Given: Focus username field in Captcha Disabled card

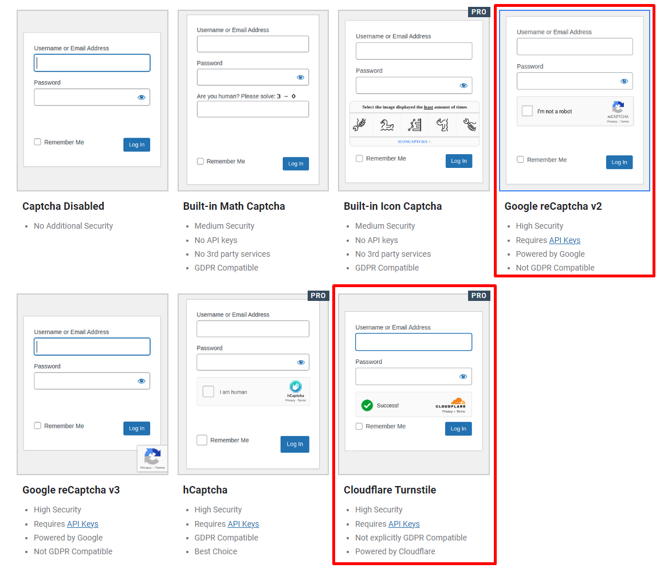Looking at the screenshot, I should click(x=92, y=63).
